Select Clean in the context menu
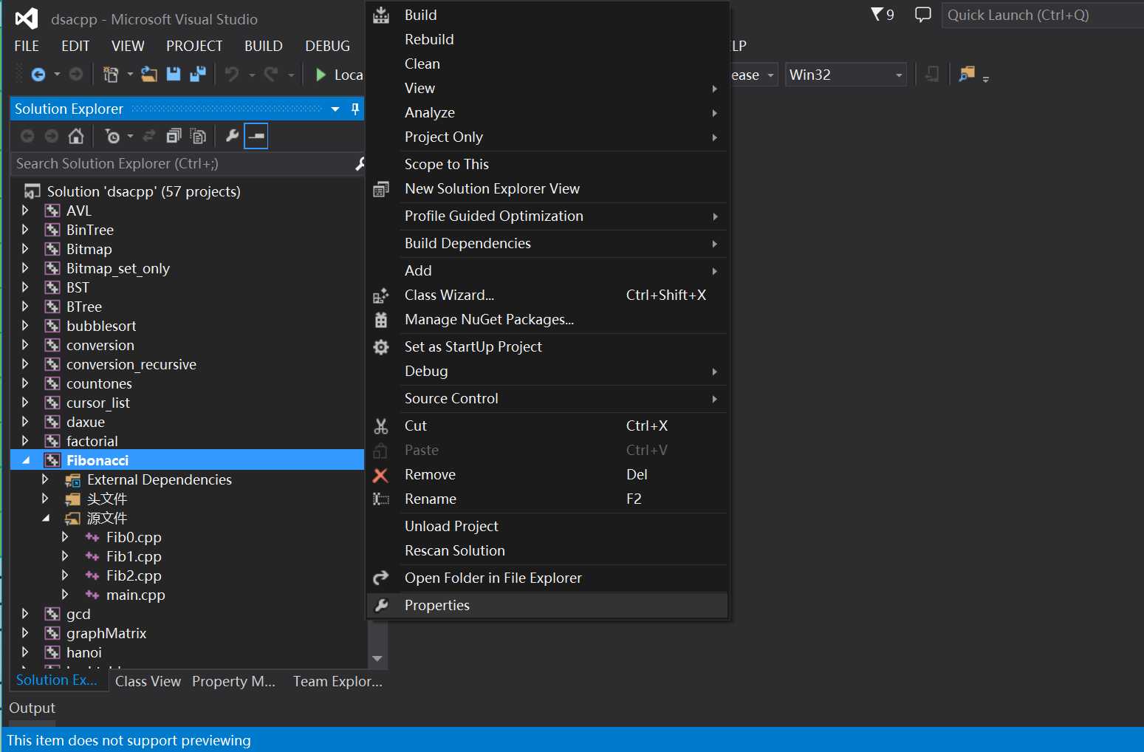The image size is (1144, 752). pyautogui.click(x=547, y=64)
